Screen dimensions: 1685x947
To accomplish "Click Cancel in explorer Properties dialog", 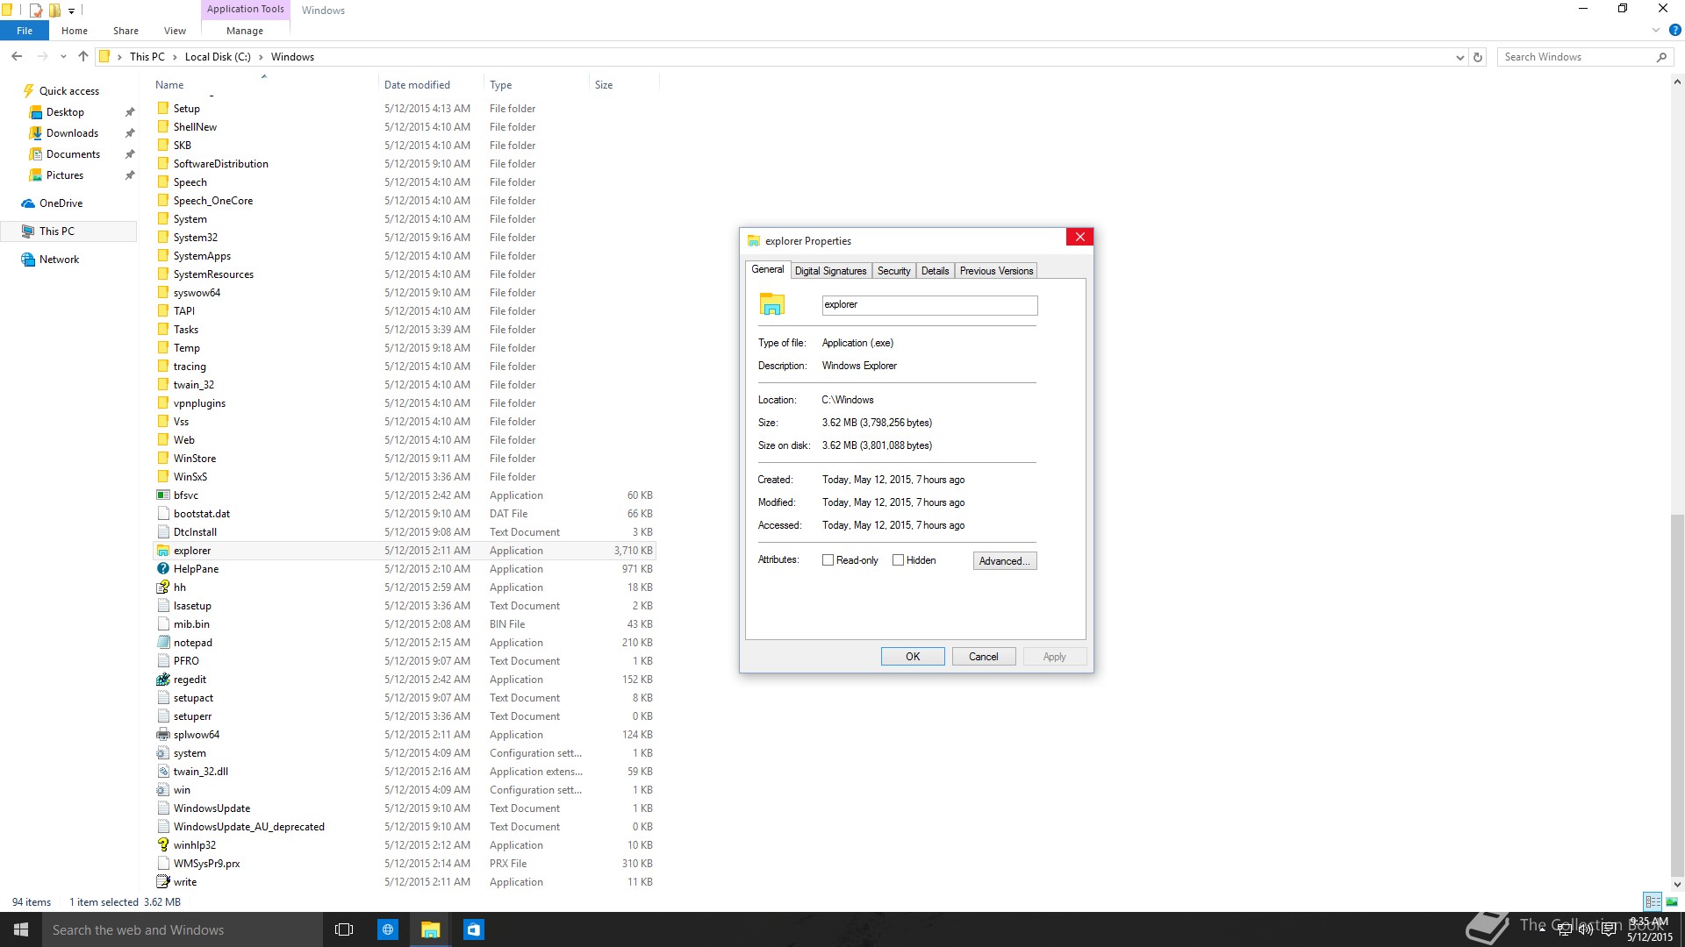I will click(x=983, y=657).
